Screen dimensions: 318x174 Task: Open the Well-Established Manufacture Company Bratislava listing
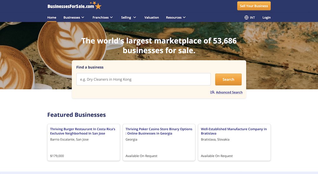coord(234,131)
